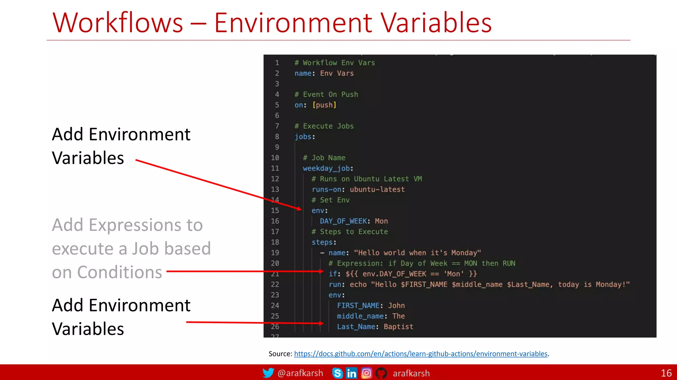Click the greyed 'Add Expressions to execute a Job' text

131,248
